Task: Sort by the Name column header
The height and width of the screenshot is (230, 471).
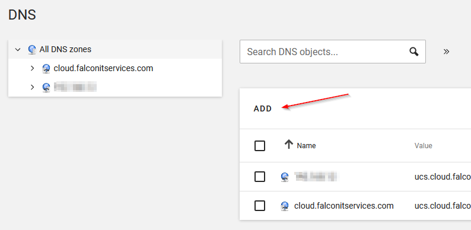Action: [x=307, y=146]
